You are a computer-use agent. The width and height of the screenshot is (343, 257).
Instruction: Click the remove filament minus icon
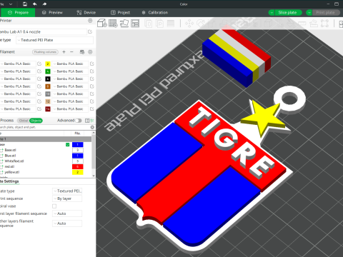pyautogui.click(x=71, y=52)
